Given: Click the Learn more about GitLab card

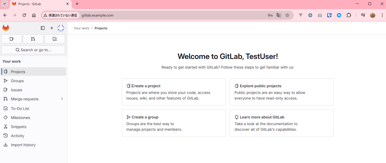Looking at the screenshot, I should [x=282, y=123].
